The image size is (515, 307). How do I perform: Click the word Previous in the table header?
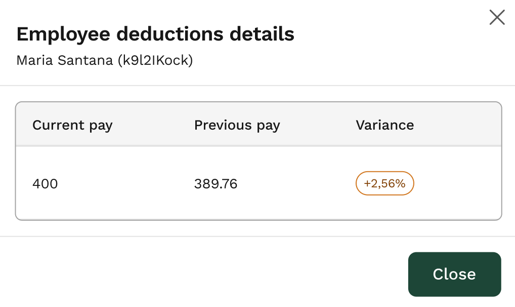point(221,125)
